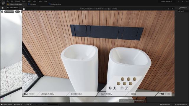Go to the BEDROOM view
This screenshot has height=106, width=189.
(x=76, y=94)
